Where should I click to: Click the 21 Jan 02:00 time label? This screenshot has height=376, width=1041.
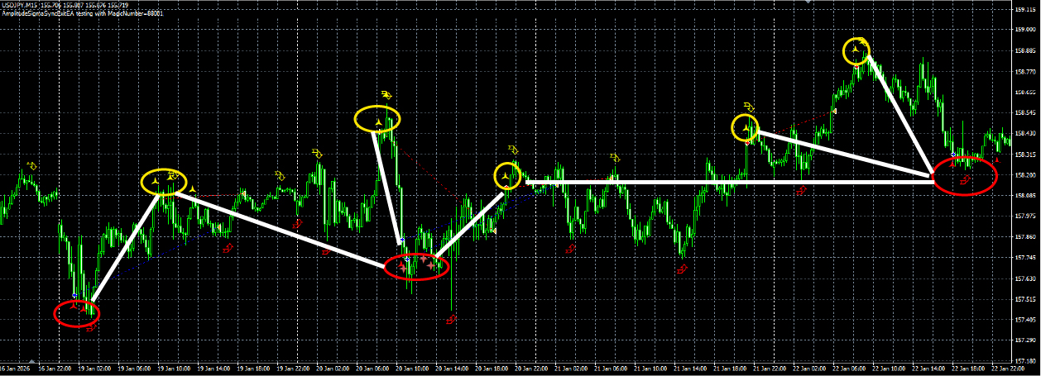[x=571, y=369]
